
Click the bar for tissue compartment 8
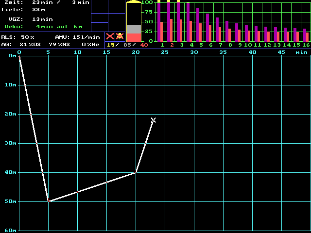(x=228, y=32)
